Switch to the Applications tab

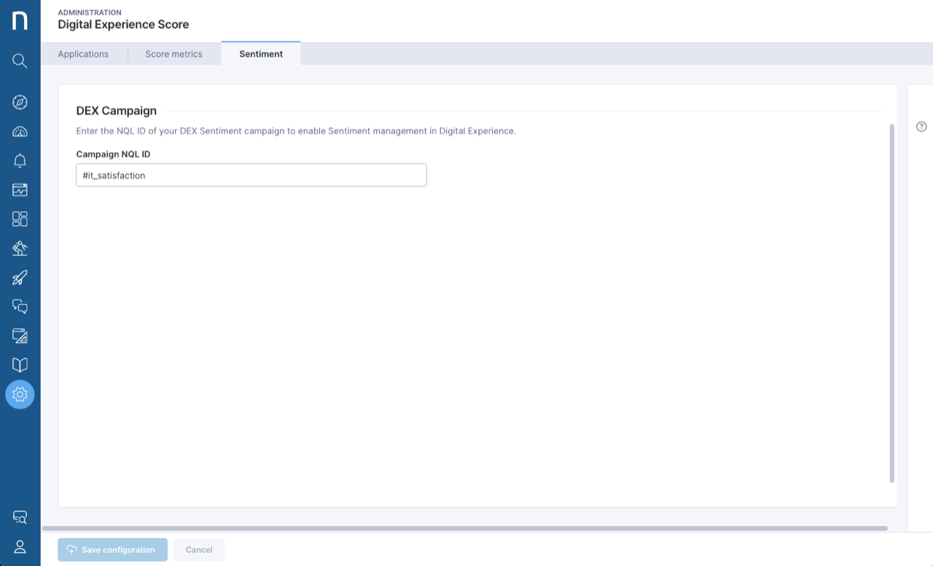click(83, 54)
